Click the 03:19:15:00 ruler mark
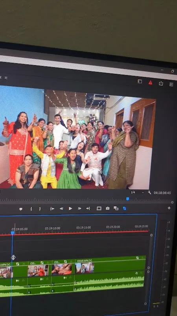This screenshot has height=316, width=177. 83,228
